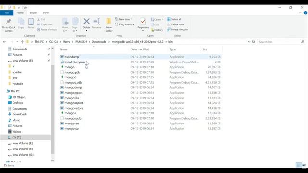Sort by the Size column header
The width and height of the screenshot is (308, 173).
(205, 49)
